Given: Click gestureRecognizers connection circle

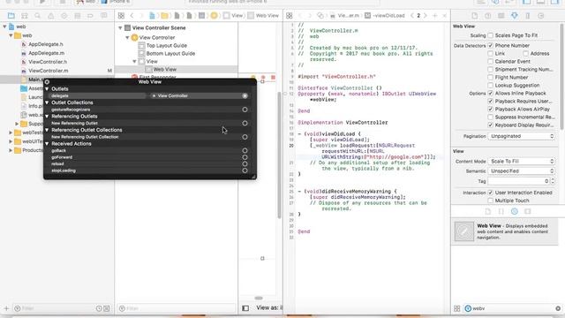Looking at the screenshot, I should click(245, 110).
